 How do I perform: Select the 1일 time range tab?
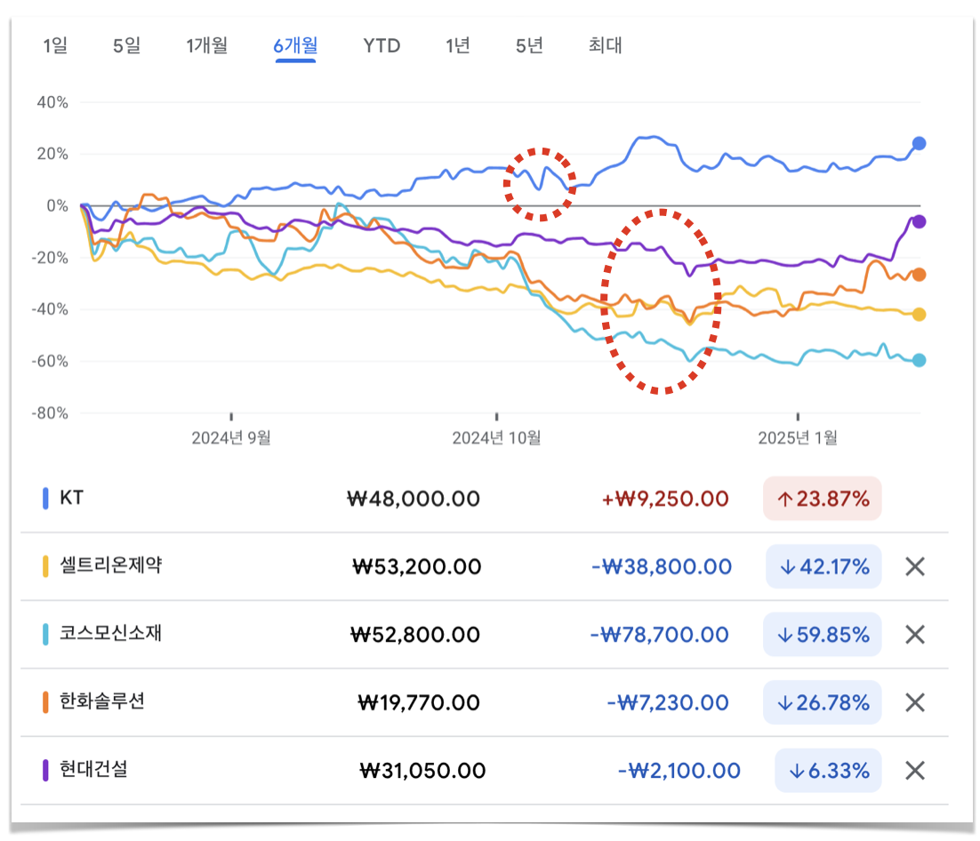55,45
